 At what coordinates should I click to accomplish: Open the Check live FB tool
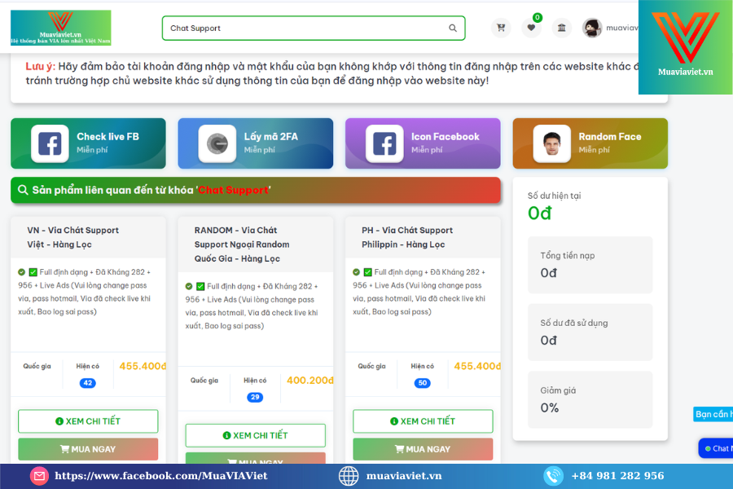click(88, 143)
